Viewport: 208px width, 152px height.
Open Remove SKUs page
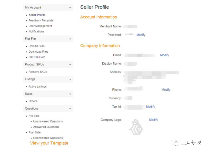pos(38,72)
